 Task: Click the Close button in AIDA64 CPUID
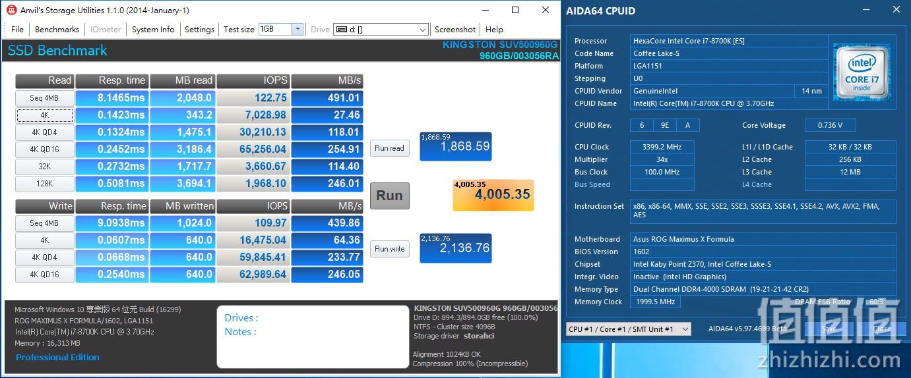[881, 329]
